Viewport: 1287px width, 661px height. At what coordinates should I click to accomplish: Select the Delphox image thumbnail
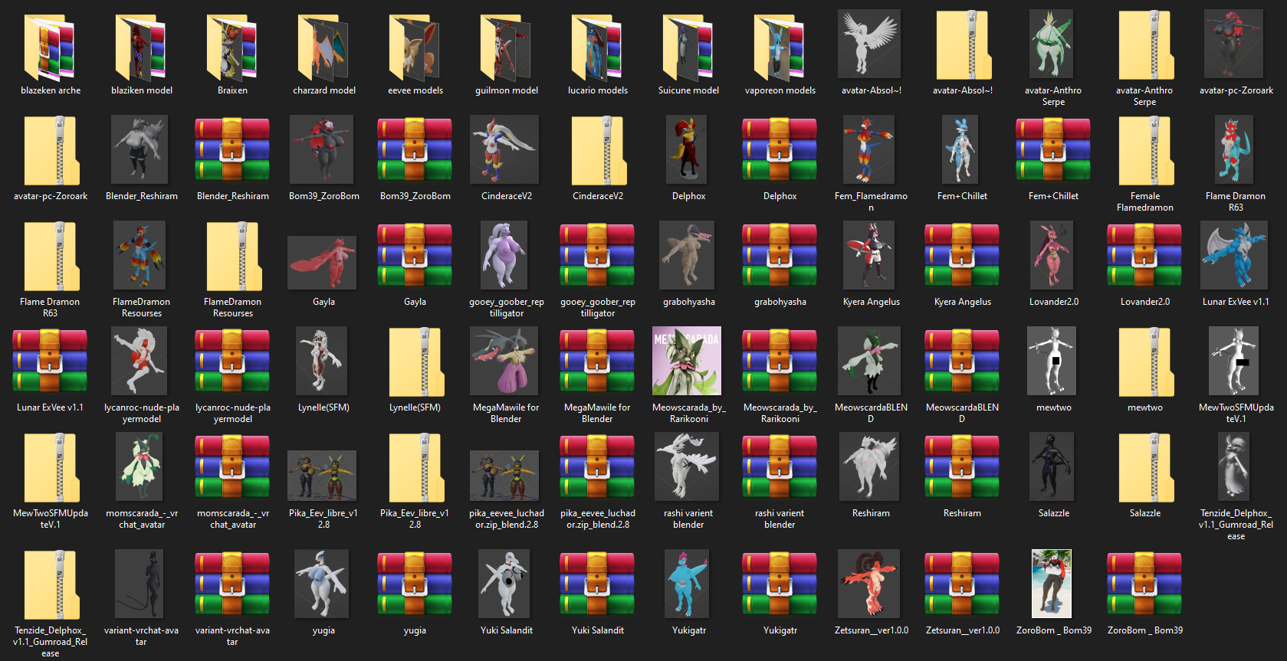687,149
